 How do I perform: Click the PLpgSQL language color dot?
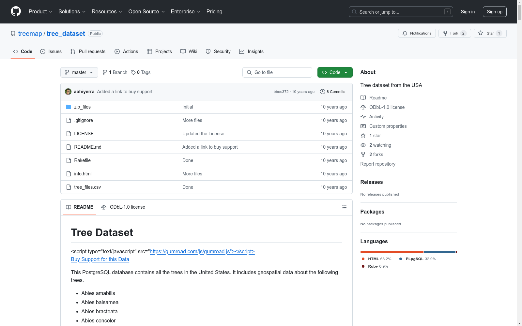point(401,259)
